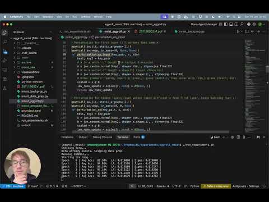Open the settings gear in title bar
This screenshot has height=202, width=269.
(254, 24)
